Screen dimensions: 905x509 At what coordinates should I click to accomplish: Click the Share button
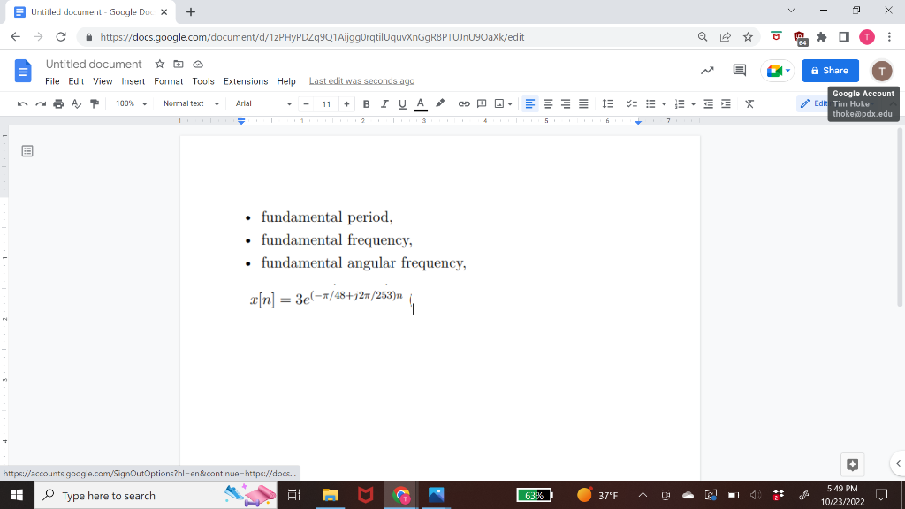[829, 70]
